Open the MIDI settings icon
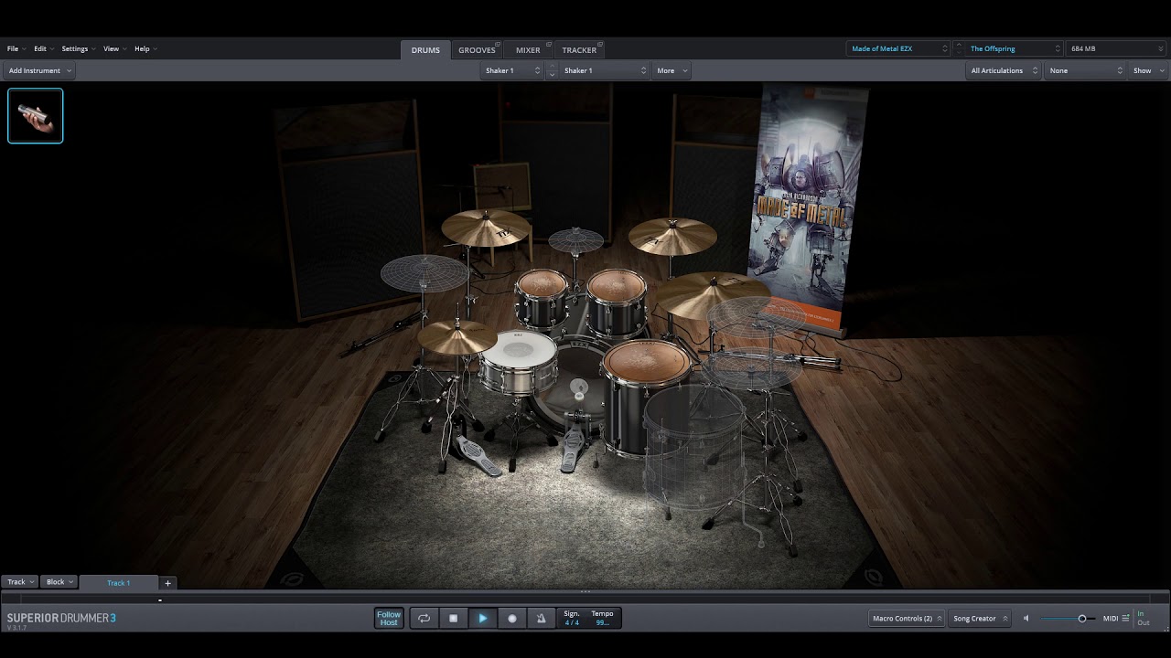 1125,619
